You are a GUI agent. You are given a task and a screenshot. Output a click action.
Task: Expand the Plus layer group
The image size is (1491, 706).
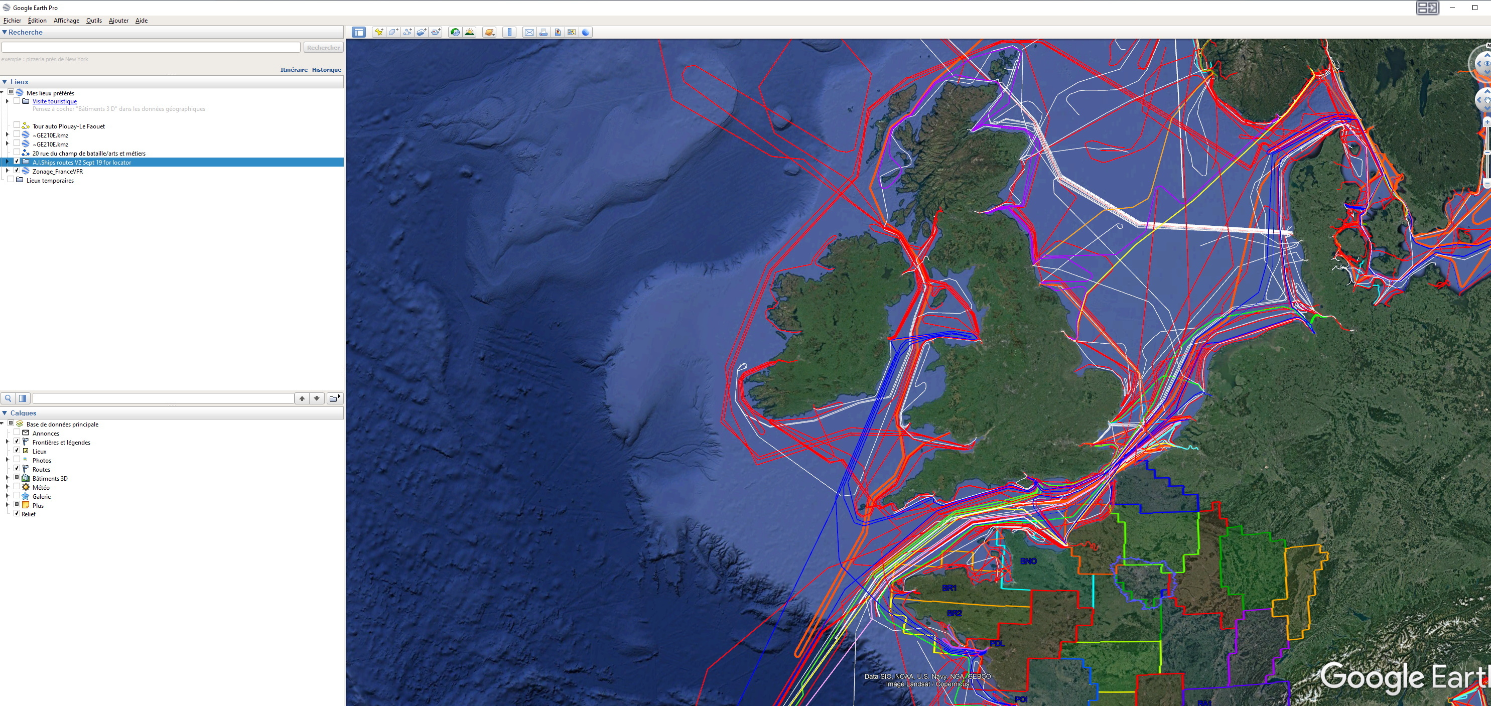[x=7, y=505]
